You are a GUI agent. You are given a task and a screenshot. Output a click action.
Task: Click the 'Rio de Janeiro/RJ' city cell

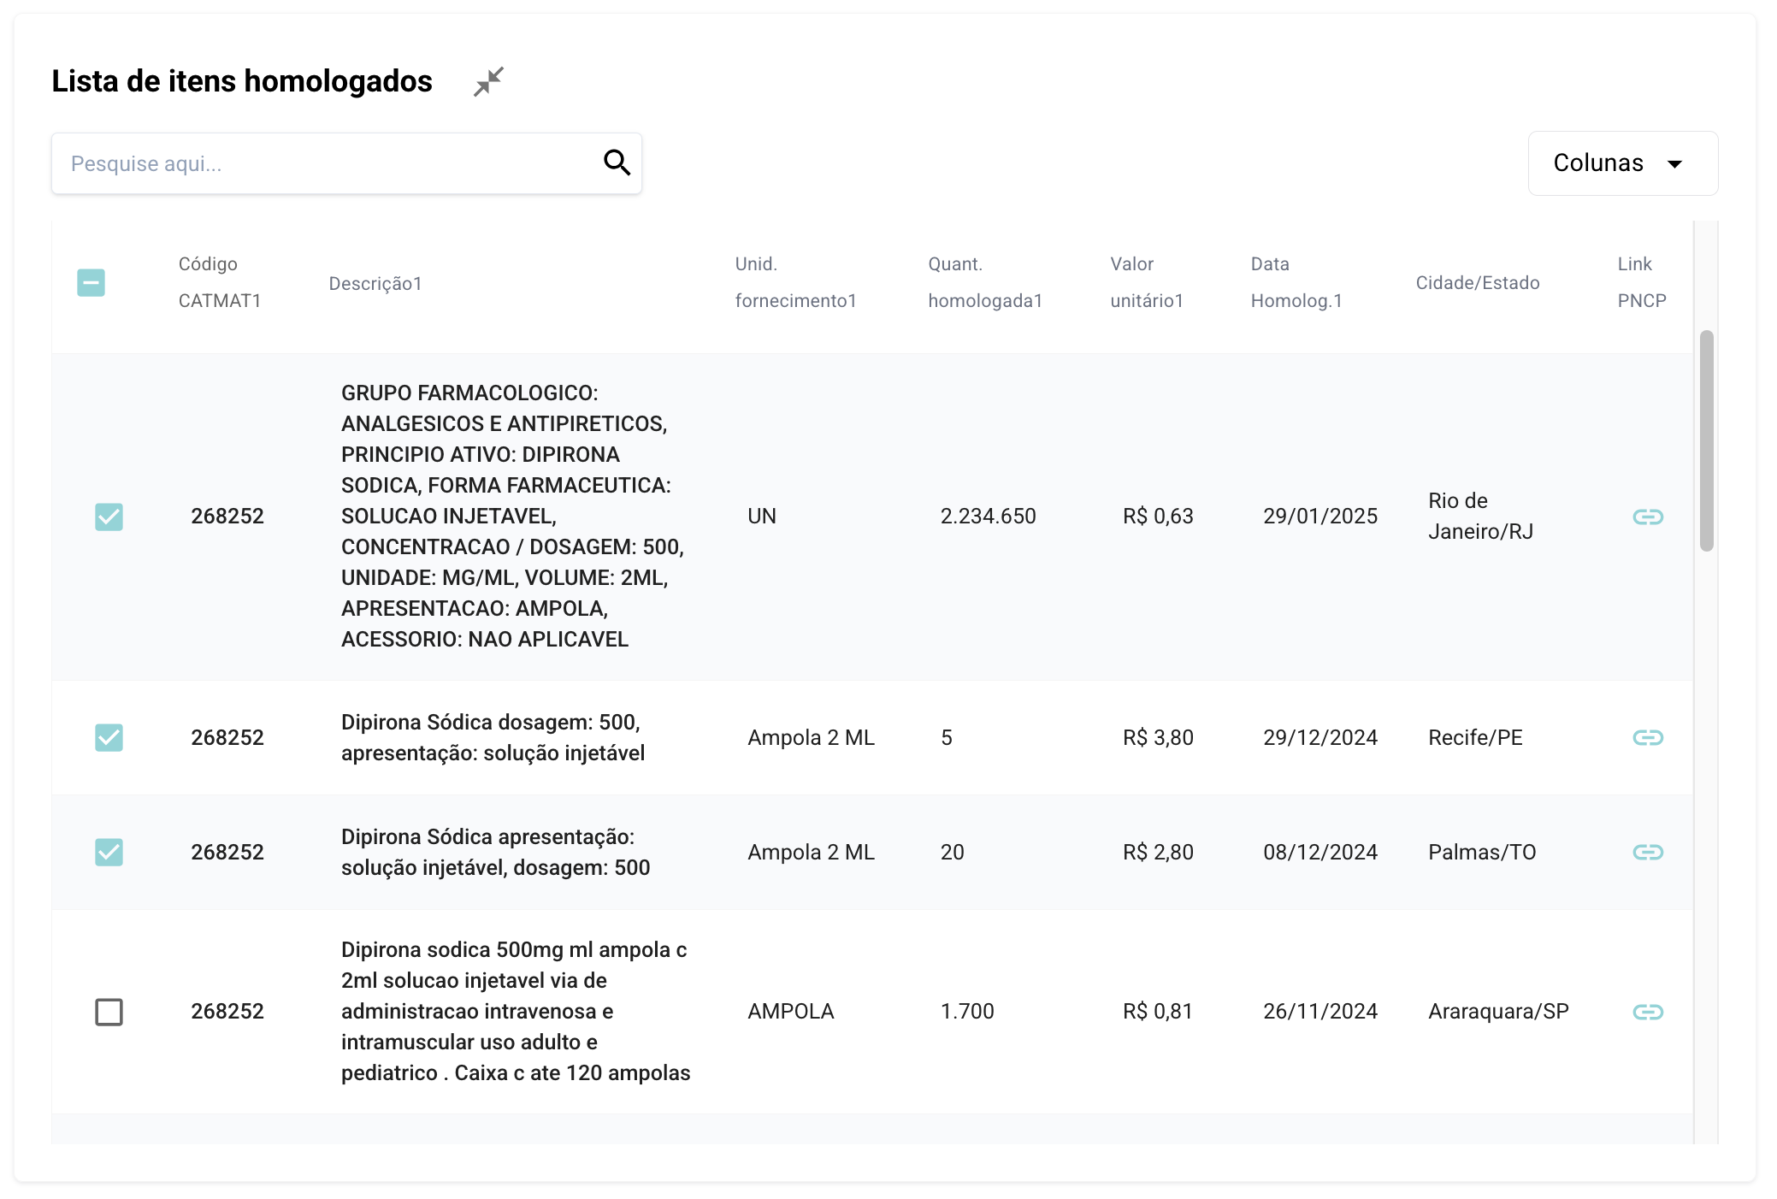(x=1480, y=516)
